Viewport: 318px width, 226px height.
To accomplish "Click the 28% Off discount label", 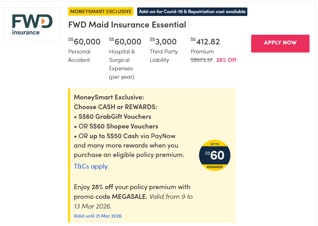I will tap(226, 60).
